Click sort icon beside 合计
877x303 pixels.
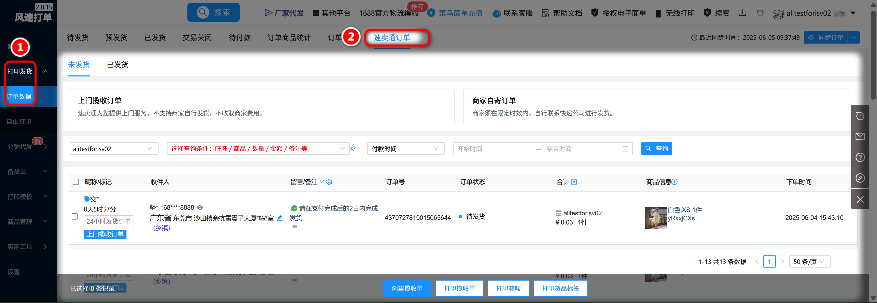point(574,182)
